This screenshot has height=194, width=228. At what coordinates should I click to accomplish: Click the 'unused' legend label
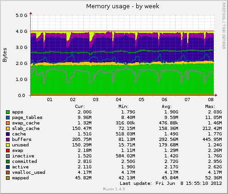pos(20,145)
